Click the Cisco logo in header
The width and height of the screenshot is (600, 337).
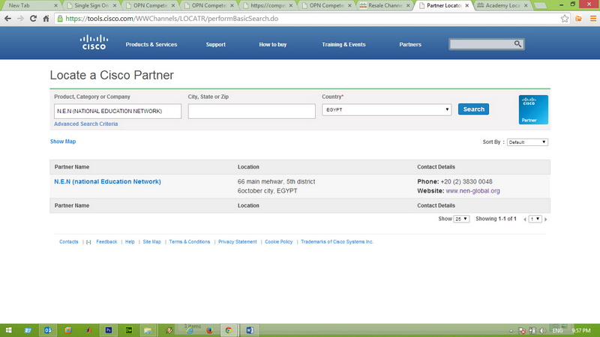pyautogui.click(x=94, y=42)
